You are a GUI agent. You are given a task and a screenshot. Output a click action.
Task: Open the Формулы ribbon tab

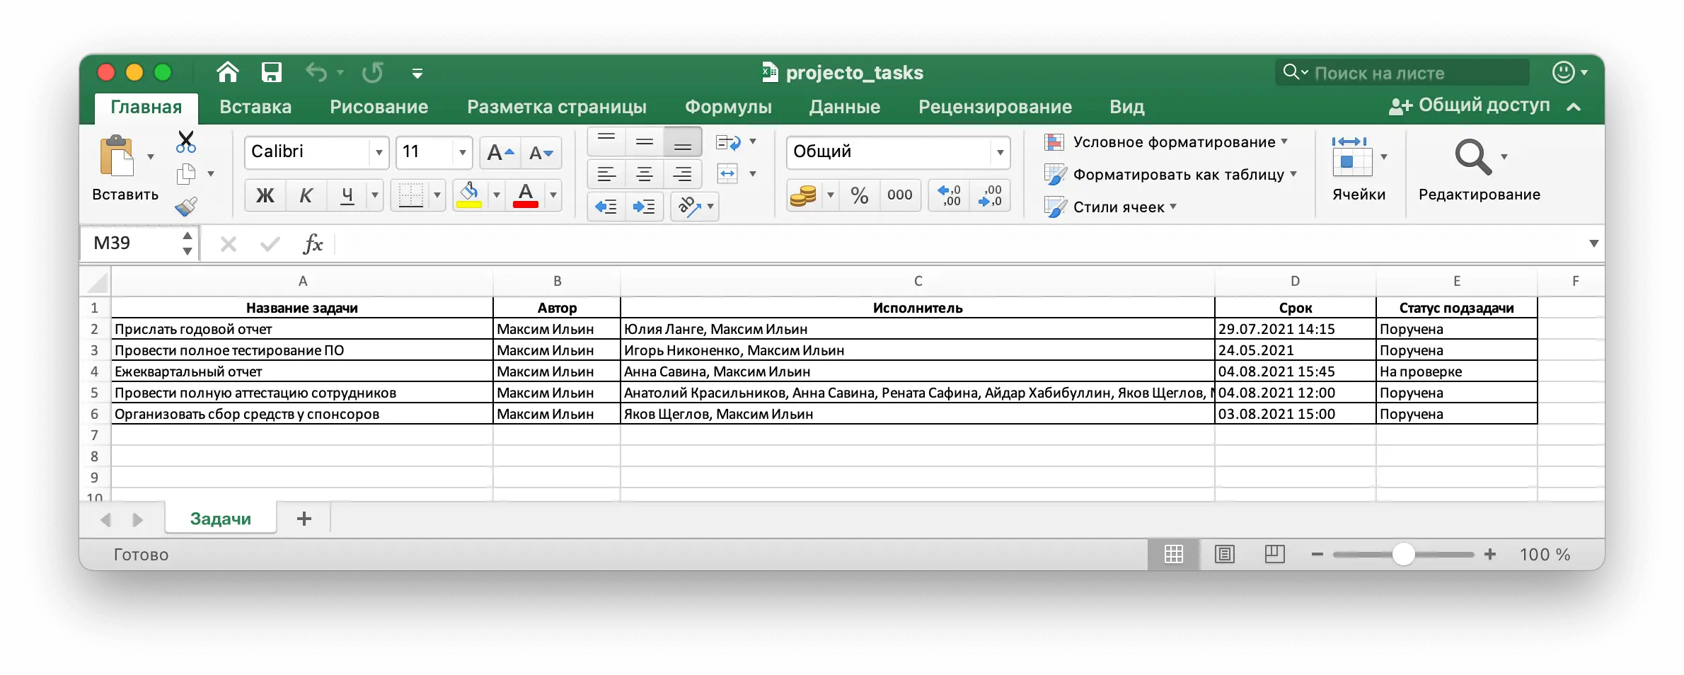coord(728,107)
